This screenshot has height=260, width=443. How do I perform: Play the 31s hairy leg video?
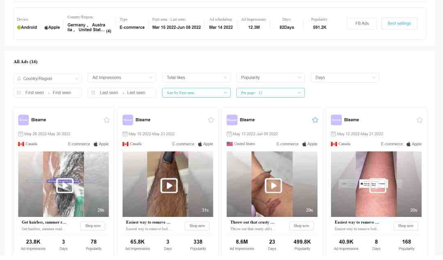tap(169, 186)
